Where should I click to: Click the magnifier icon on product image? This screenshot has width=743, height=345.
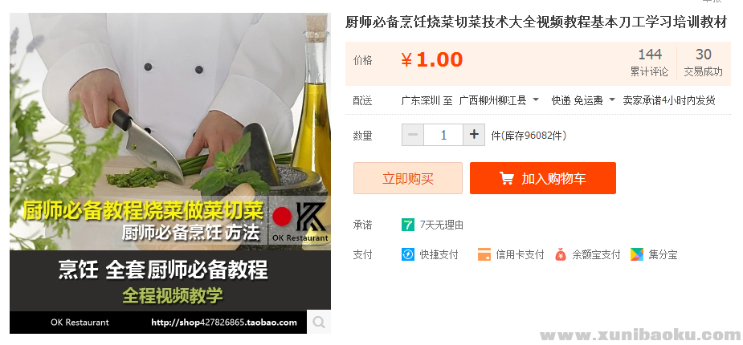click(319, 323)
